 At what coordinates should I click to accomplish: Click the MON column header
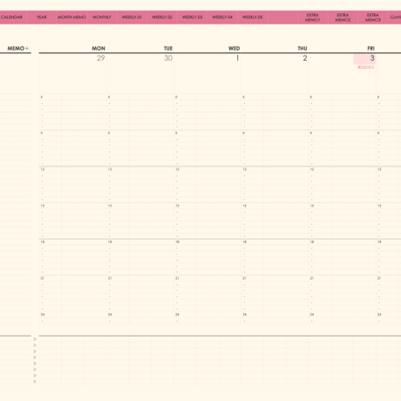coord(99,48)
